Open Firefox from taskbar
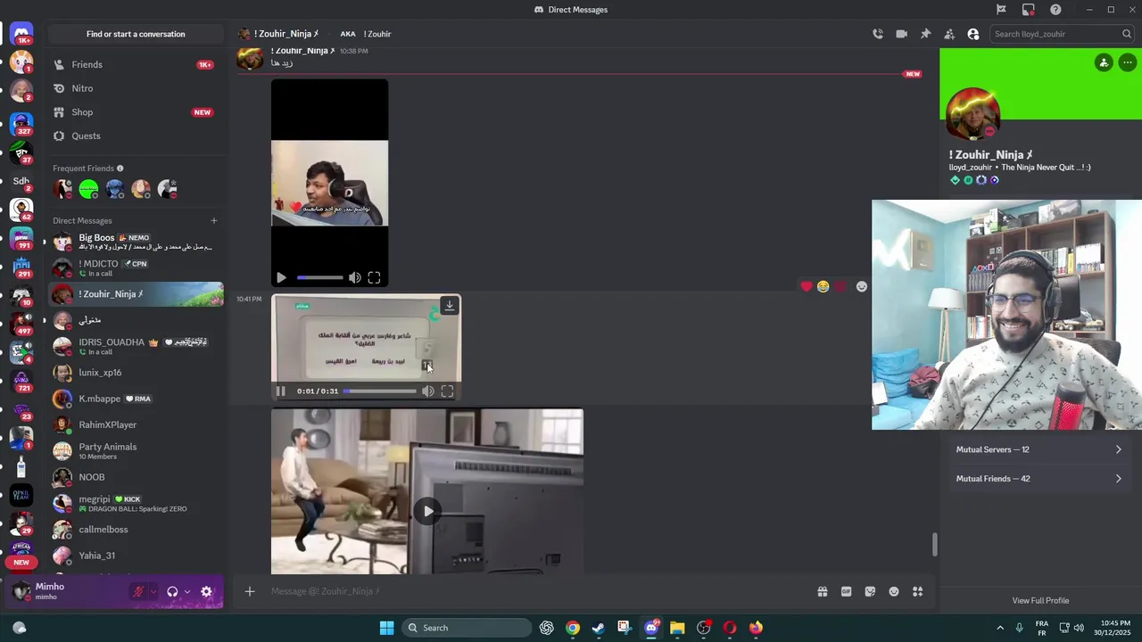The image size is (1142, 642). coord(756,628)
